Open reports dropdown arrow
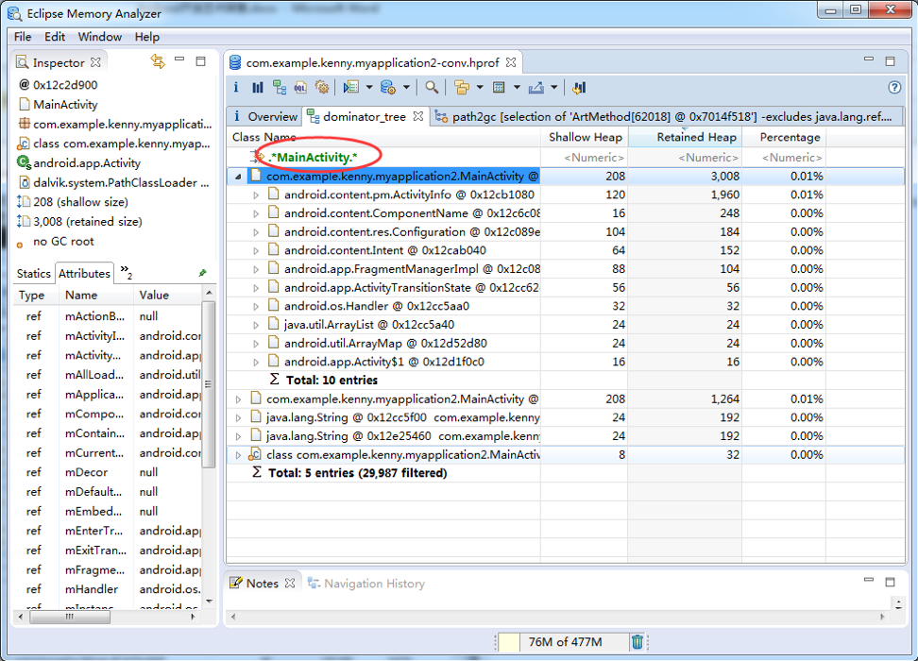 pos(369,88)
